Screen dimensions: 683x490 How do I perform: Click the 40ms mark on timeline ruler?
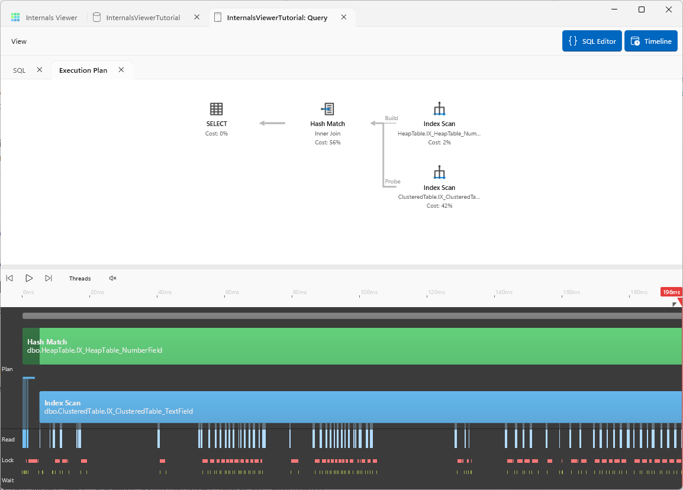165,292
